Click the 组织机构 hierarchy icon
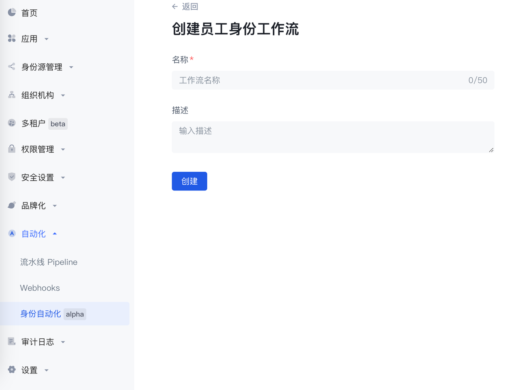 point(12,95)
